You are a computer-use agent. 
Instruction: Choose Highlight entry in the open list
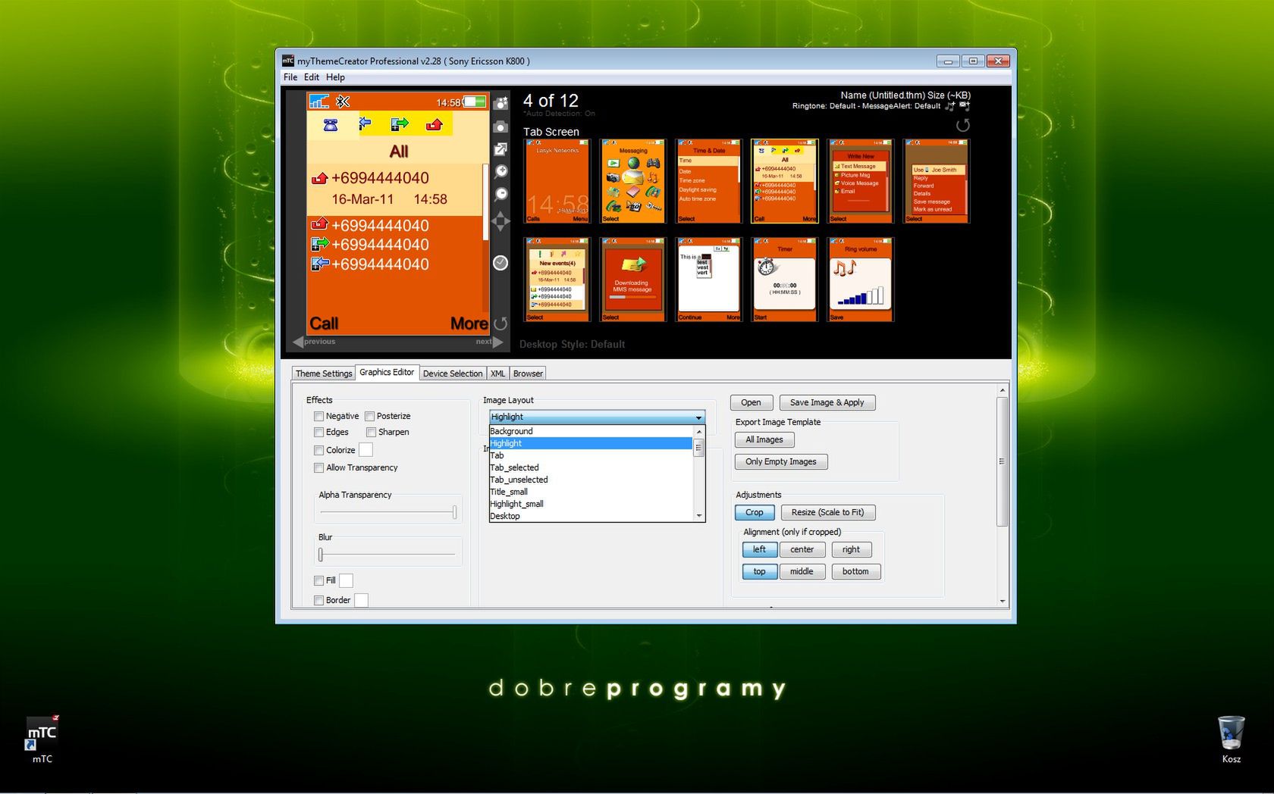[591, 443]
